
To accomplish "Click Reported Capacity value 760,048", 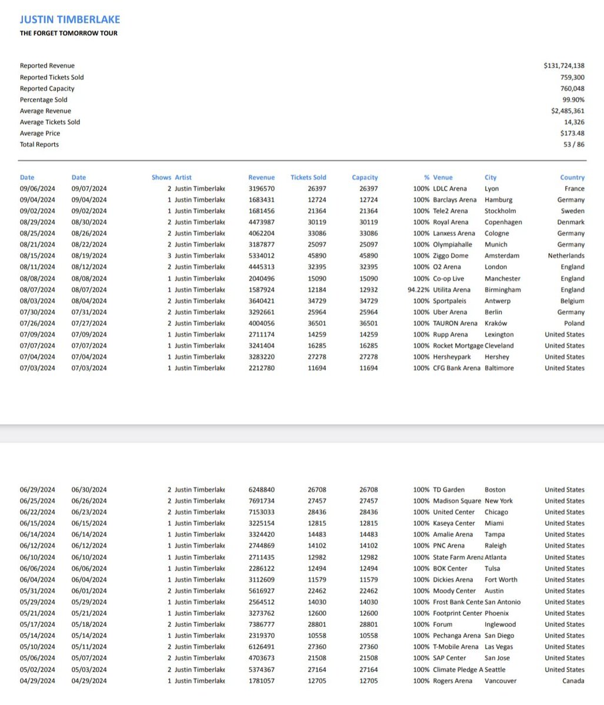I will point(573,88).
